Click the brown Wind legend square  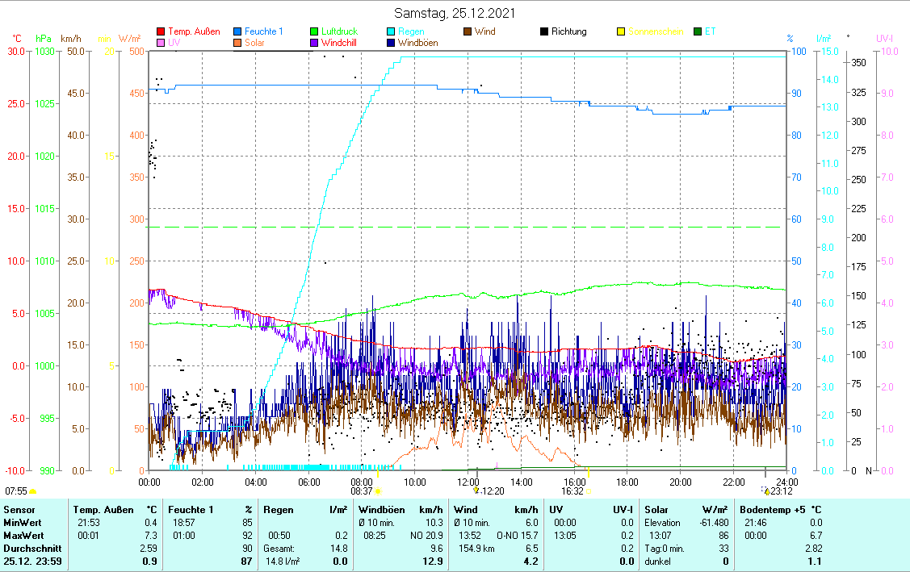(x=468, y=32)
